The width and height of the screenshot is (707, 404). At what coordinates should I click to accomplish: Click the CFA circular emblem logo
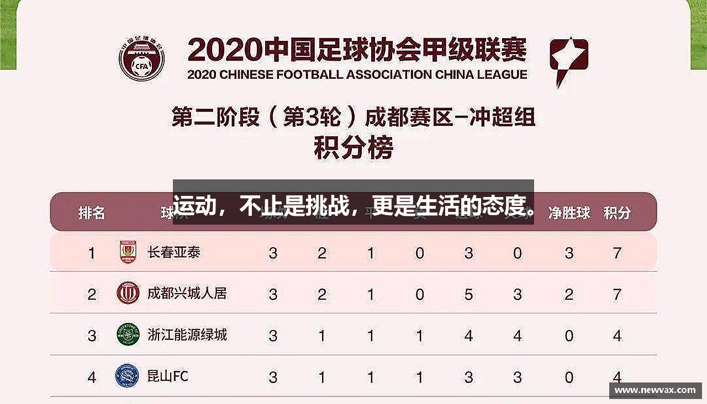[142, 57]
